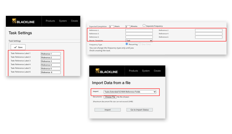This screenshot has height=134, width=232.
Task: Click the 'No file chosen' text
Action: pos(123,97)
